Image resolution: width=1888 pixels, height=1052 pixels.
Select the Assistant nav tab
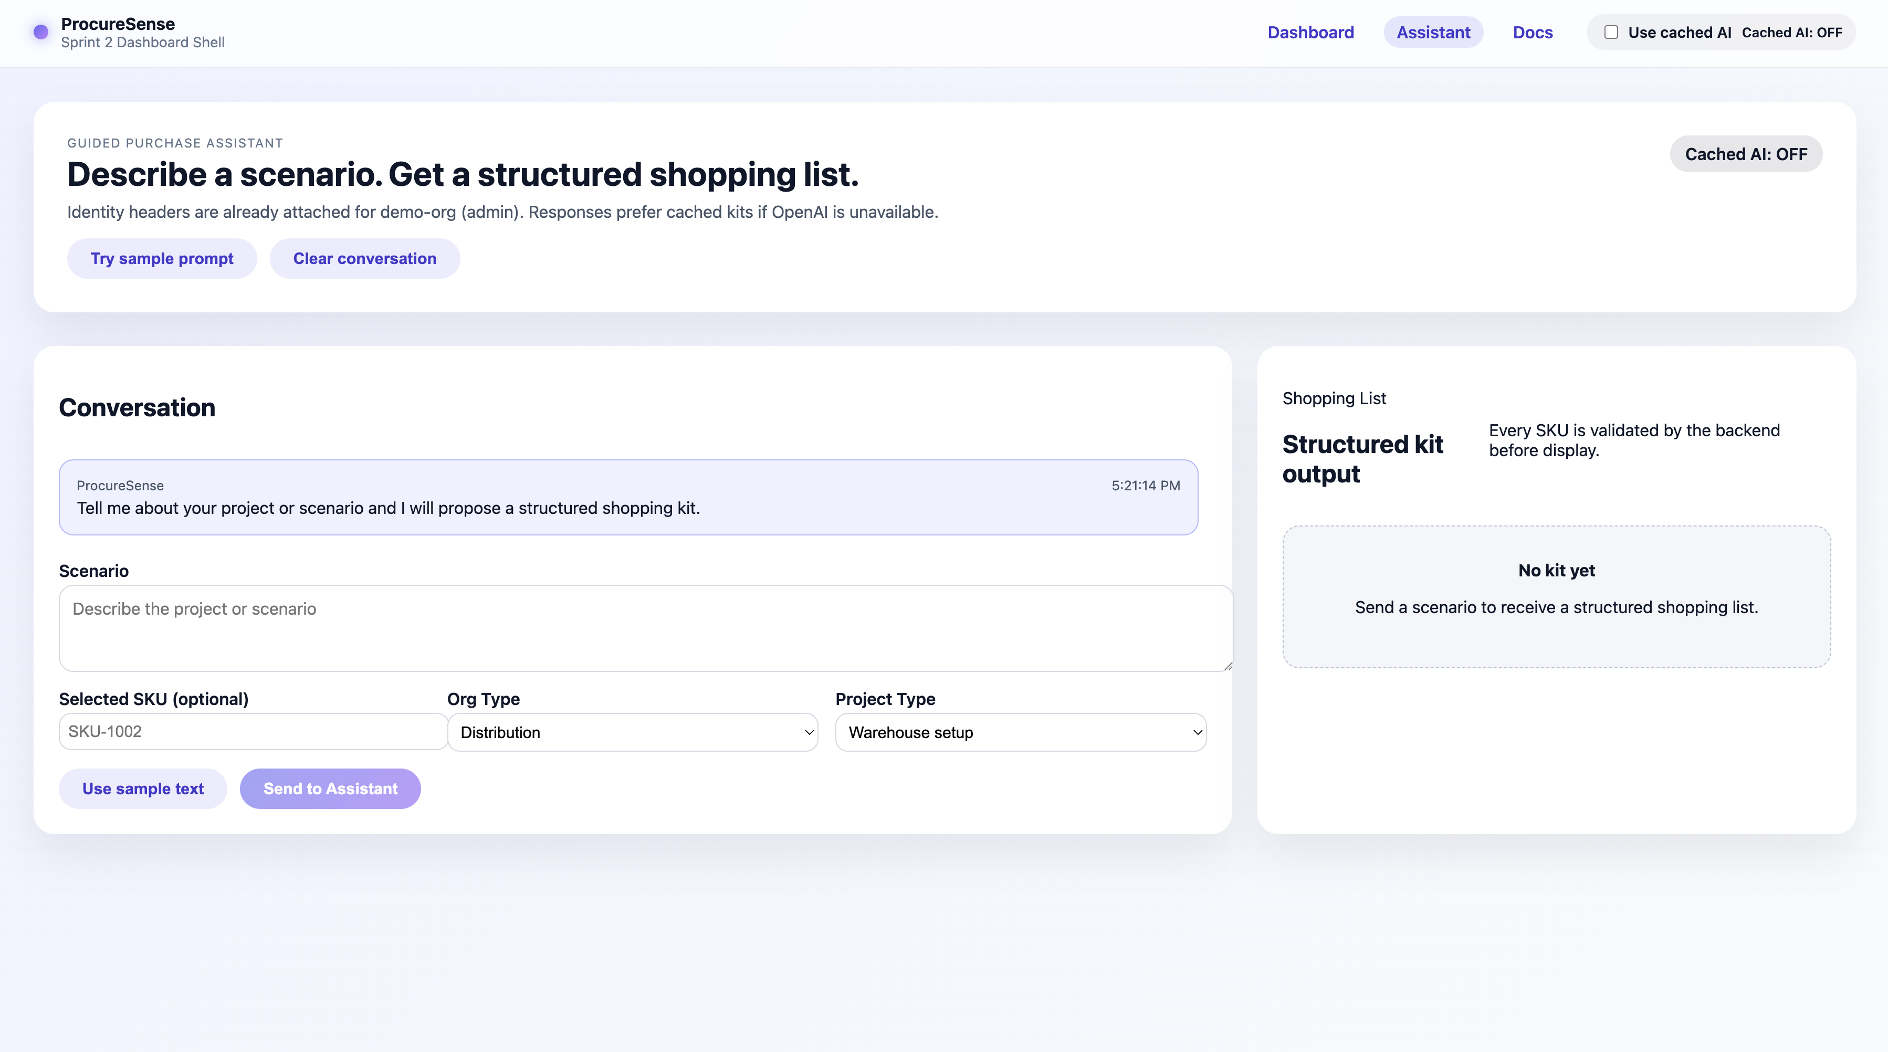(x=1433, y=32)
